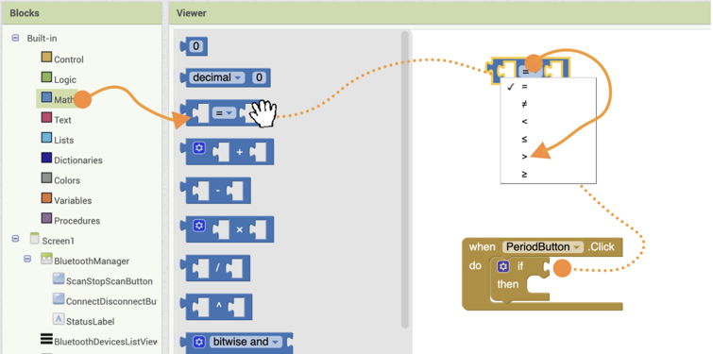The height and width of the screenshot is (354, 713).
Task: Pick the subtraction (-) block
Action: coord(215,191)
